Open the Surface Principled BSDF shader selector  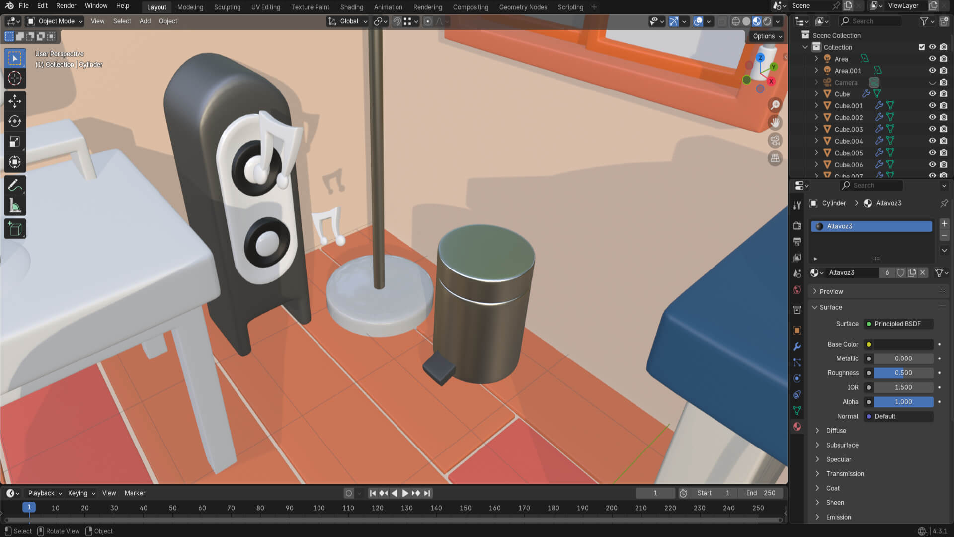point(898,324)
